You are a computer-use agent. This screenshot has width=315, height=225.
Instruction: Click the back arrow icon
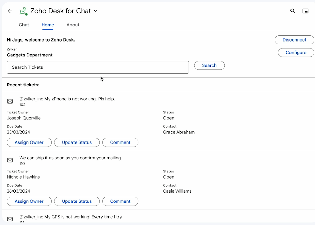tap(10, 11)
